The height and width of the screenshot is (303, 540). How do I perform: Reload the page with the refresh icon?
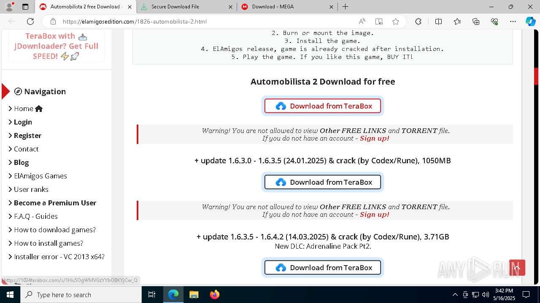click(30, 21)
